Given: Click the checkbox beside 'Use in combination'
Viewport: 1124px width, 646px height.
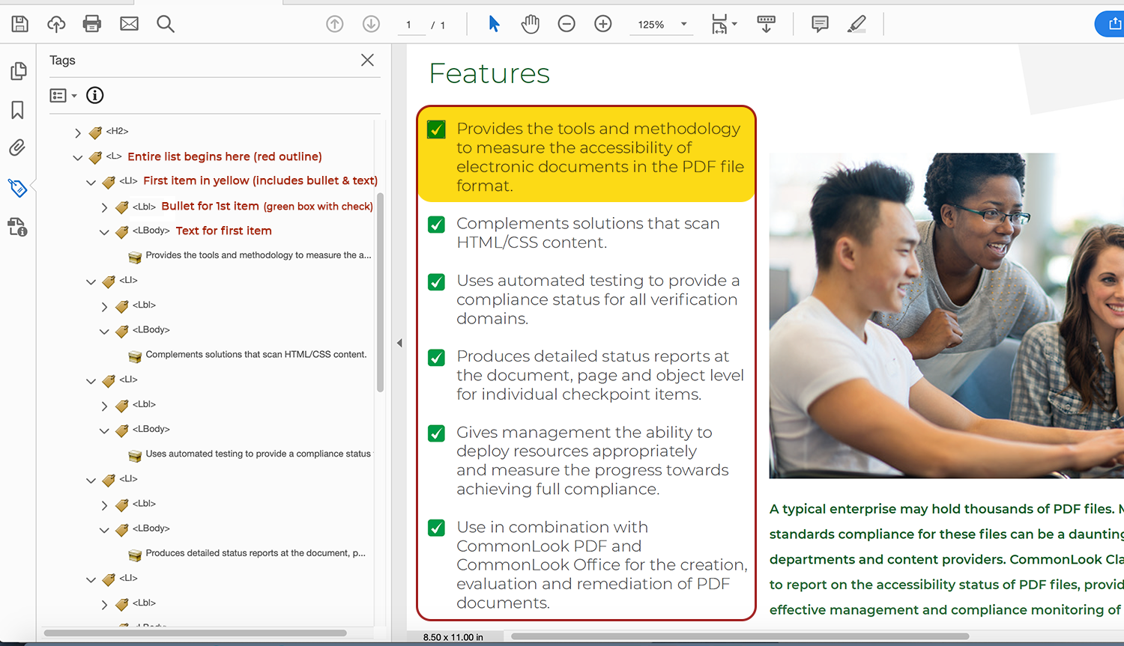Looking at the screenshot, I should click(436, 528).
